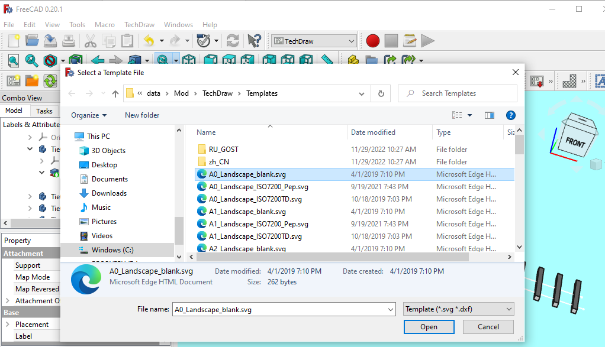Click the Paste clipboard icon

pyautogui.click(x=127, y=40)
